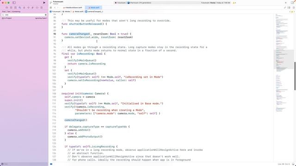296x166 pixels.
Task: Run the Futurecam app with the Play button
Action: 44,3
